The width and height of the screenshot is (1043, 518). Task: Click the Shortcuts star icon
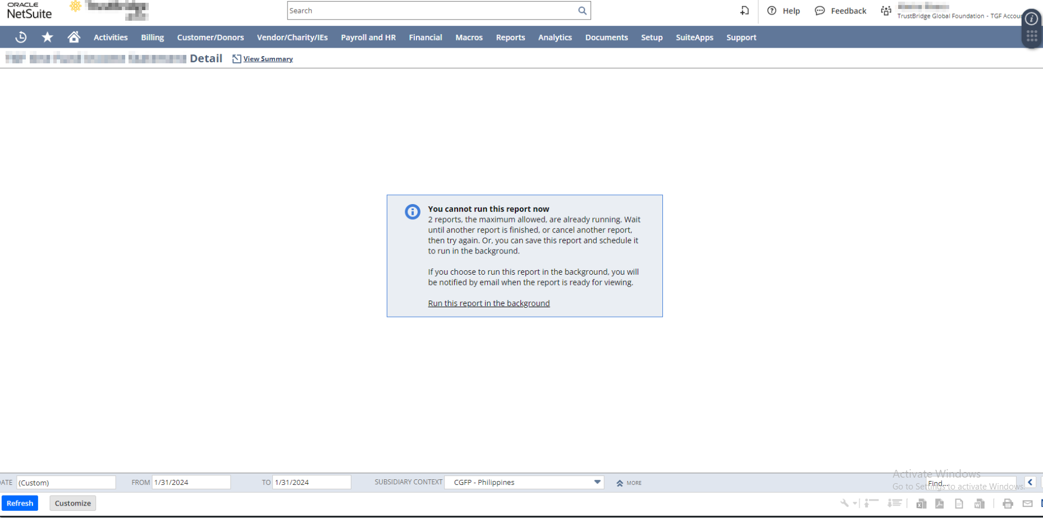[48, 38]
